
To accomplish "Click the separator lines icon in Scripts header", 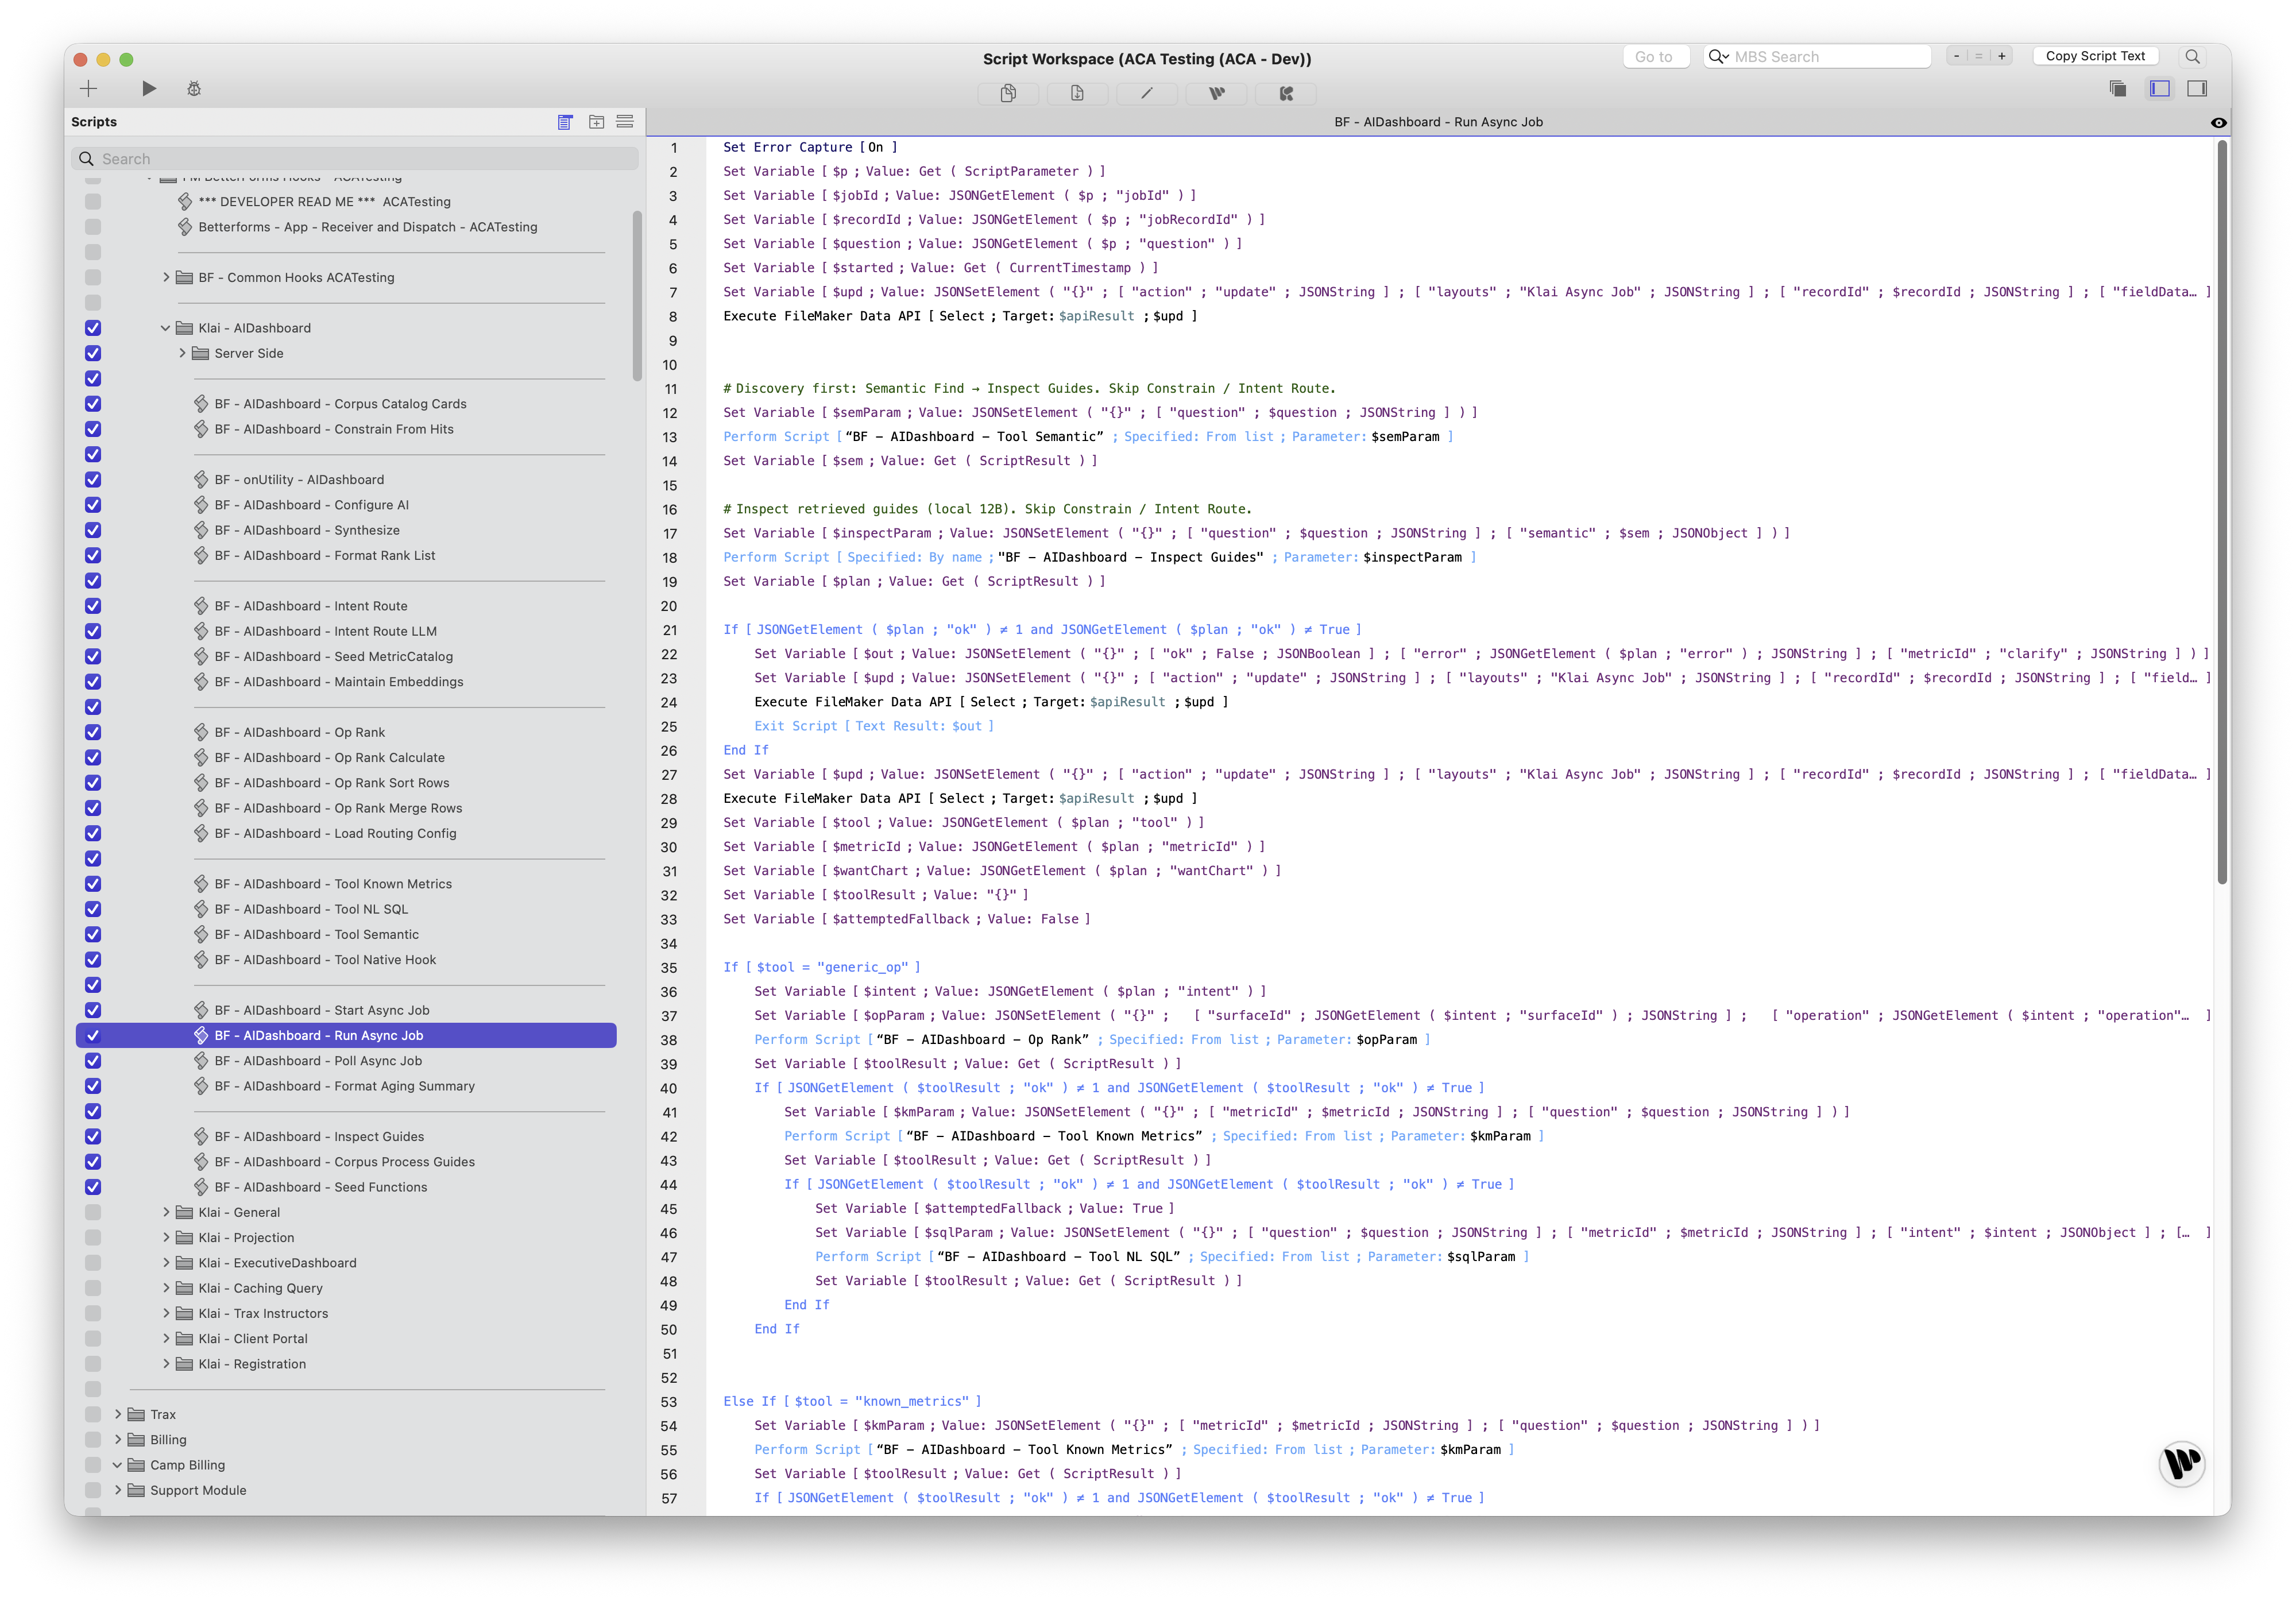I will (x=625, y=122).
